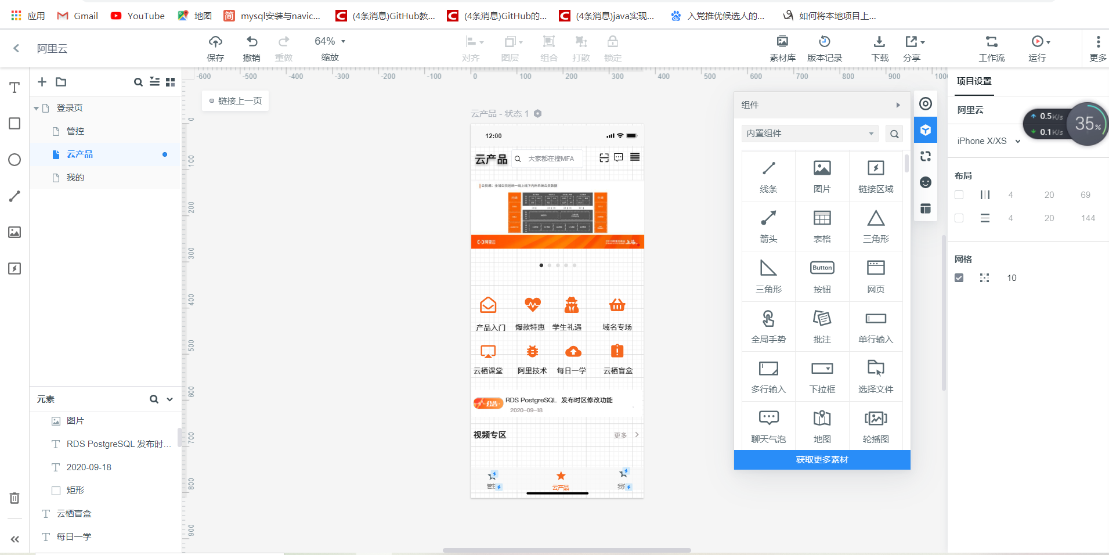1109x555 pixels.
Task: Insert the Line component
Action: (768, 176)
